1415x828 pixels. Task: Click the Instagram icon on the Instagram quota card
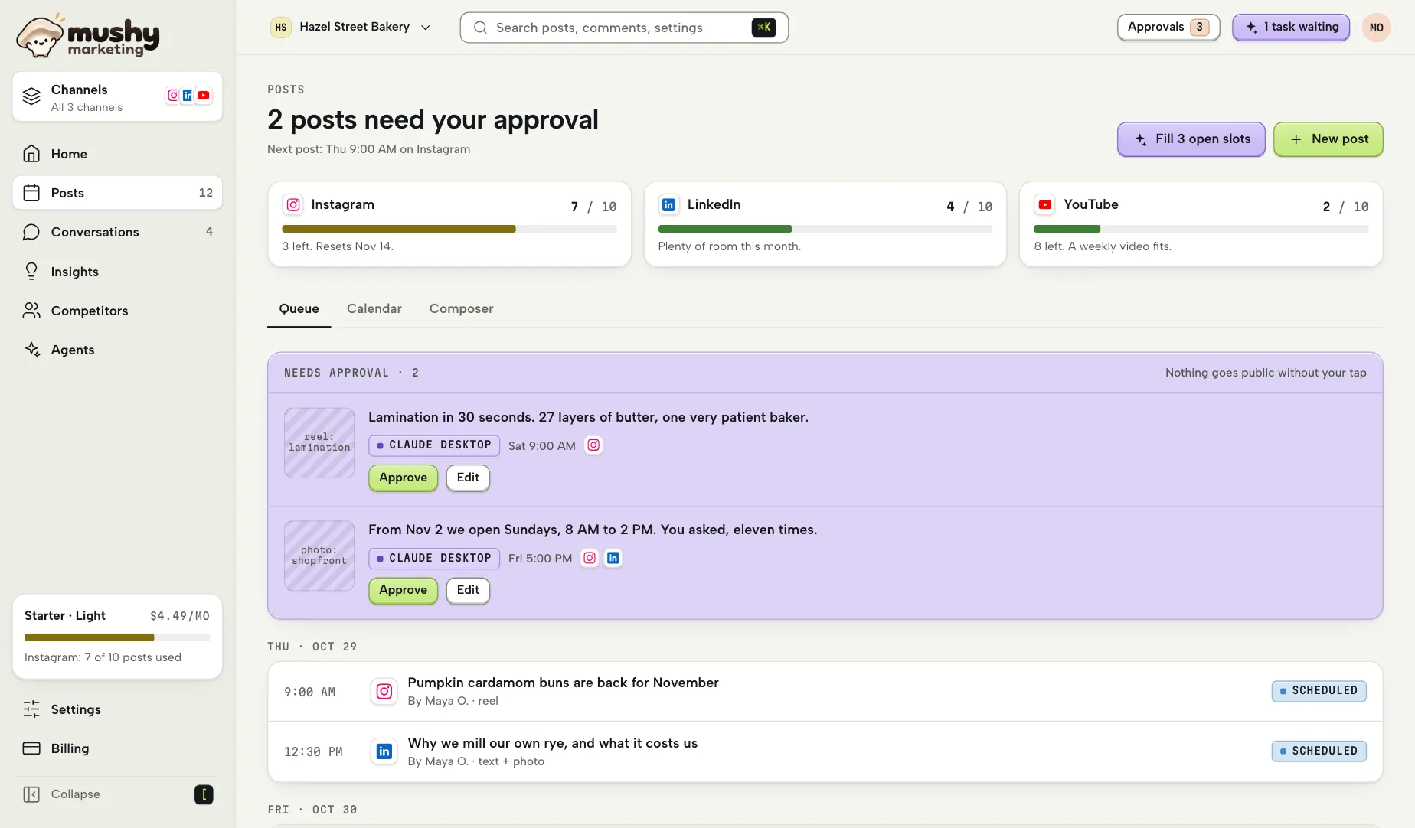pos(293,205)
